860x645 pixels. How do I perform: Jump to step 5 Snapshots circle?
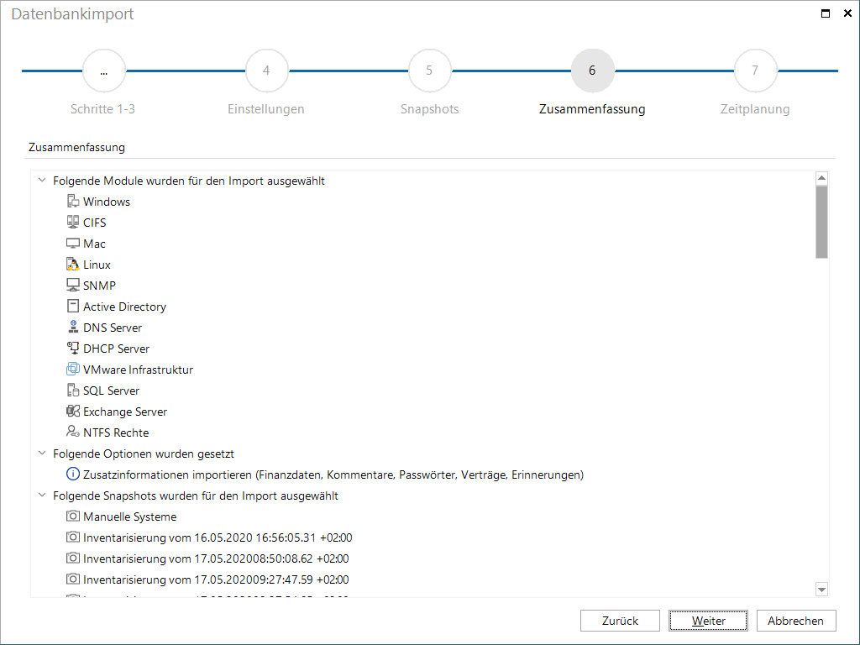[429, 71]
